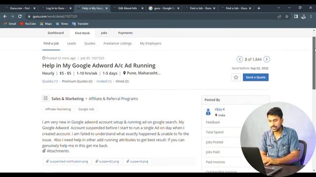Open YouTube bookmark

click(28, 24)
